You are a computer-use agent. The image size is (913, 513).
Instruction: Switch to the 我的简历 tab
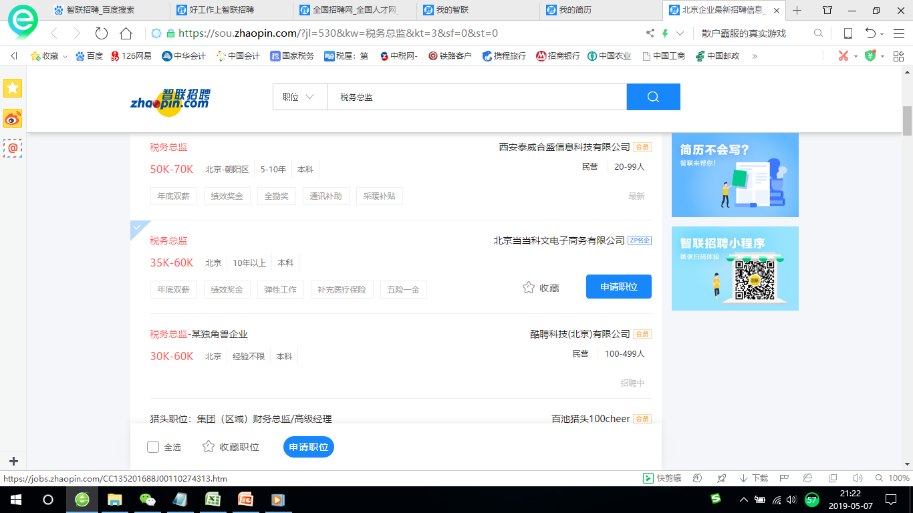click(x=575, y=10)
